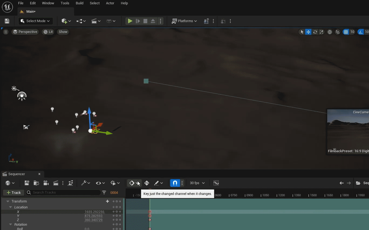Select the Rotate transform tool

(x=315, y=32)
